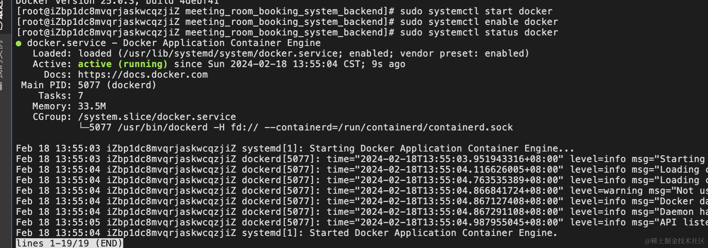Screen dimensions: 708x248
Task: Click the "lines 1-19/19 (END)" pager indicator
Action: (69, 243)
